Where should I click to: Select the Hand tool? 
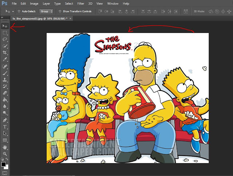pyautogui.click(x=5, y=147)
